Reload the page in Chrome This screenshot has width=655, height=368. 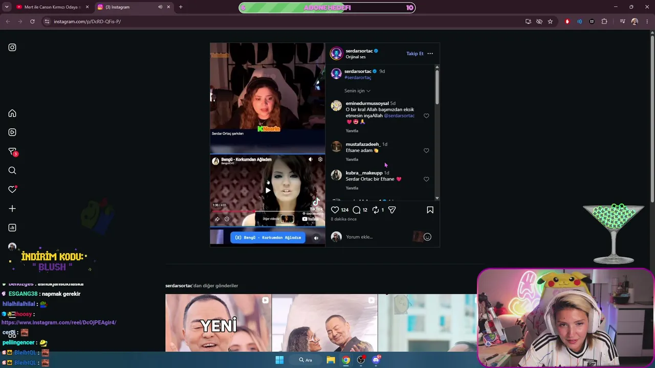[32, 21]
